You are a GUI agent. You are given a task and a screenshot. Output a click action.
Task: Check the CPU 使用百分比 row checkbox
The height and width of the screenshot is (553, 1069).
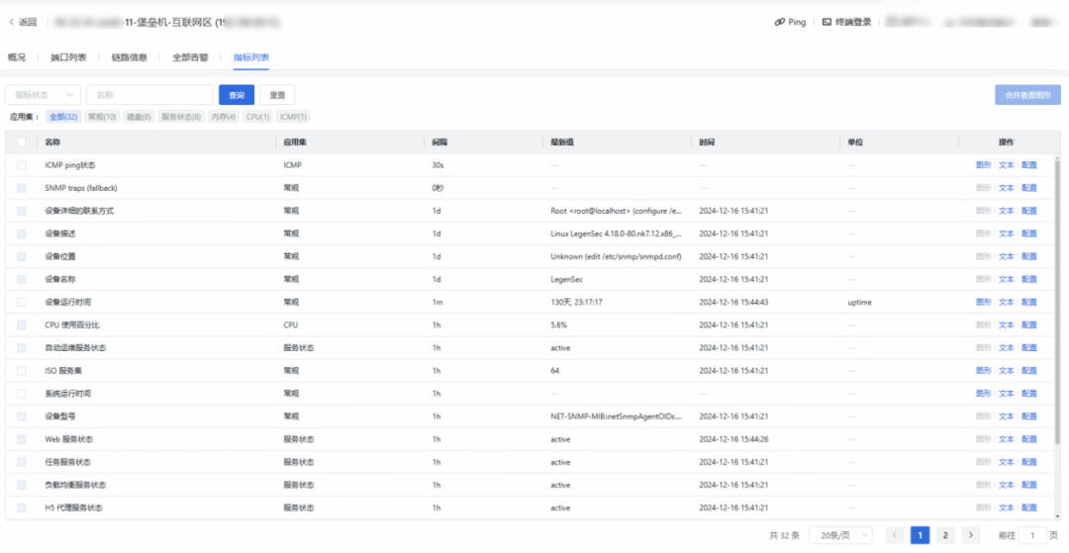(x=22, y=324)
